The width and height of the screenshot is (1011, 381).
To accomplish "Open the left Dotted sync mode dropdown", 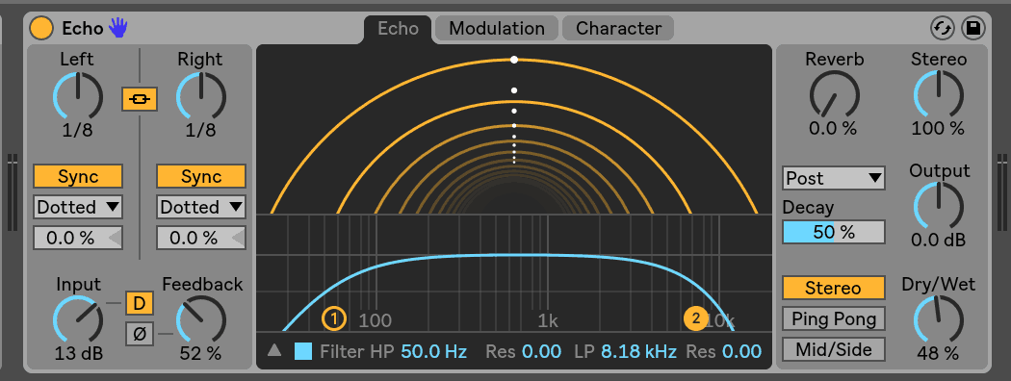I will pyautogui.click(x=78, y=208).
